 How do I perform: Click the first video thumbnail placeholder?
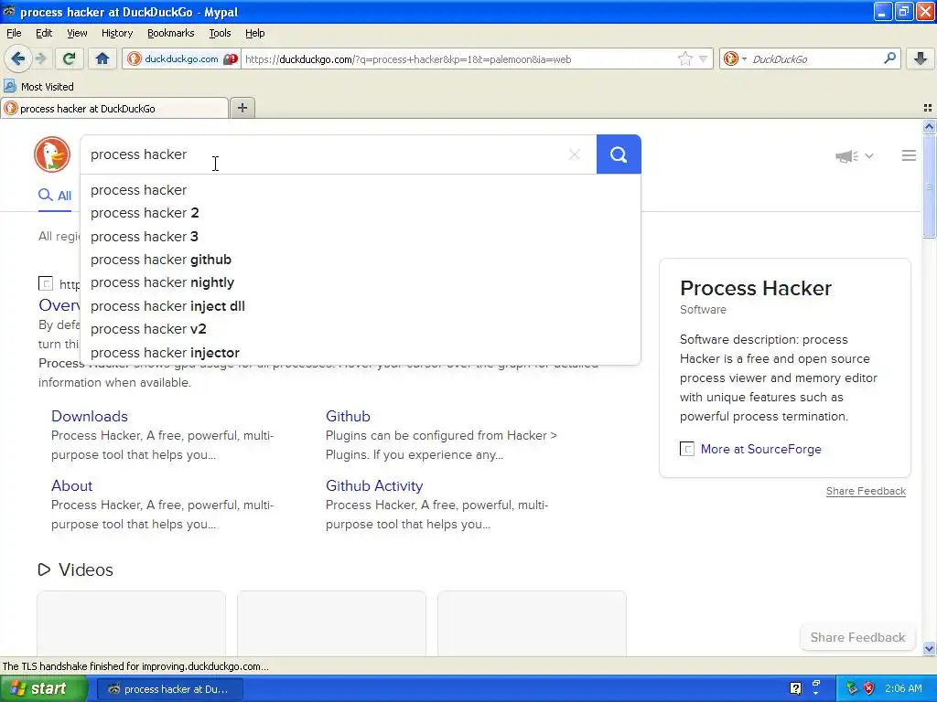[132, 623]
